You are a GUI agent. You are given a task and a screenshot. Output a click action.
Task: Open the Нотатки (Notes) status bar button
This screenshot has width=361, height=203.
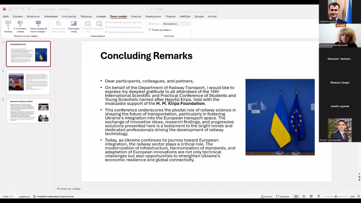click(x=267, y=196)
